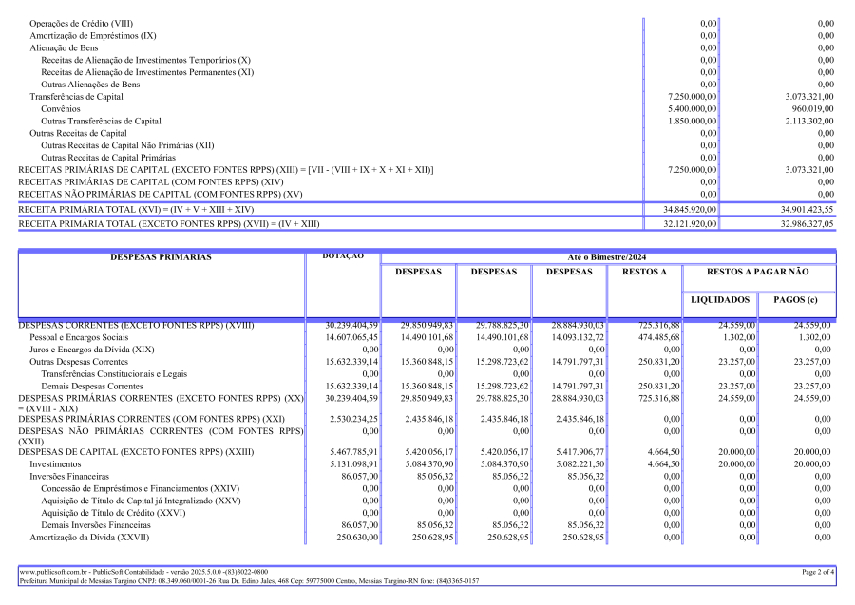The image size is (855, 605).
Task: Select Amortização da Dívida (XXVII) row
Action: 427,538
